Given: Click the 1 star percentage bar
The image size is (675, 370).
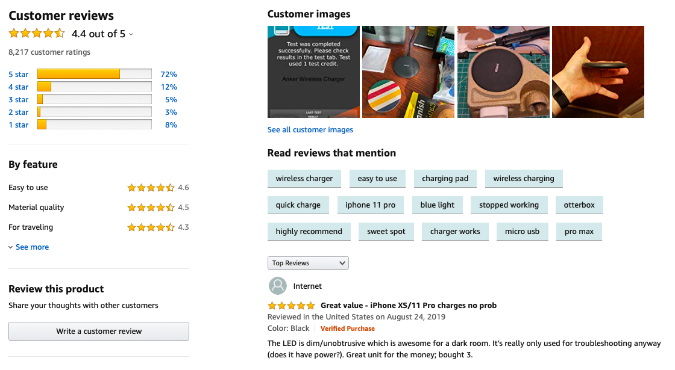Looking at the screenshot, I should coord(94,125).
